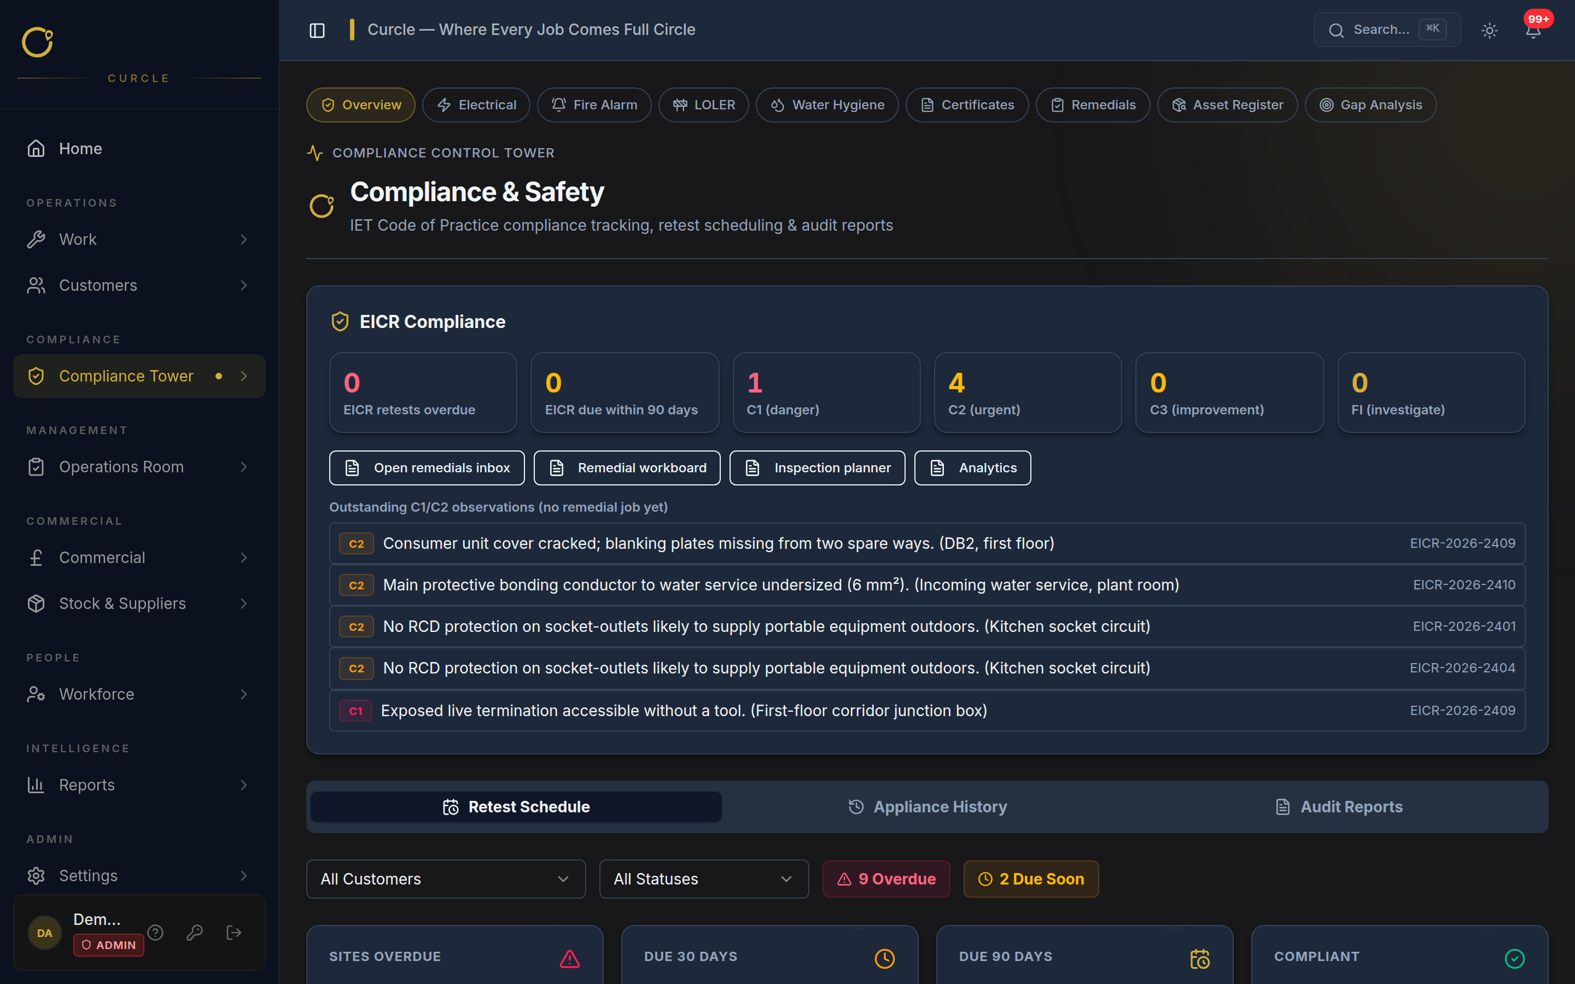Open the LOLER tab
The image size is (1575, 984).
703,105
